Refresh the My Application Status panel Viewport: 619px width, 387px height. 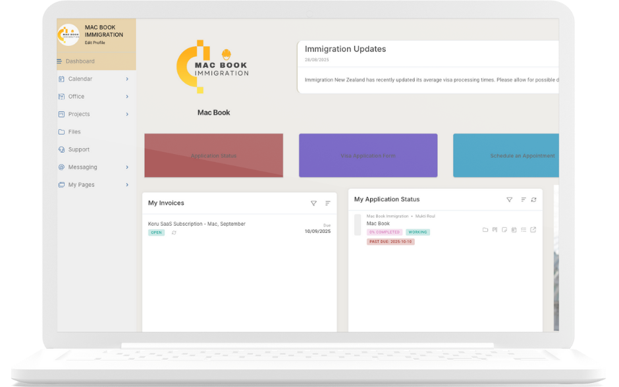[x=533, y=199]
